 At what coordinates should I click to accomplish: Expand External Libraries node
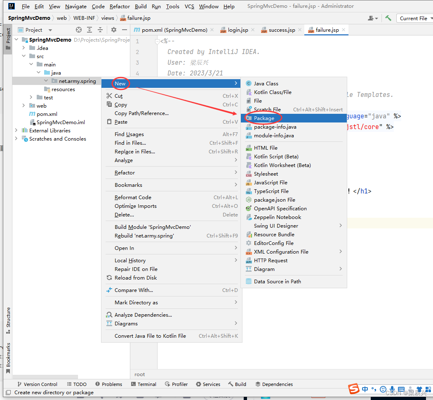(16, 130)
